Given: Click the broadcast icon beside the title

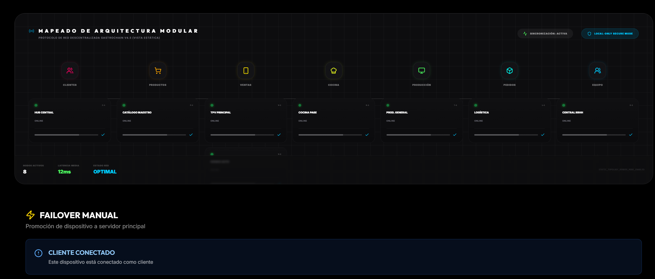Looking at the screenshot, I should [x=32, y=31].
